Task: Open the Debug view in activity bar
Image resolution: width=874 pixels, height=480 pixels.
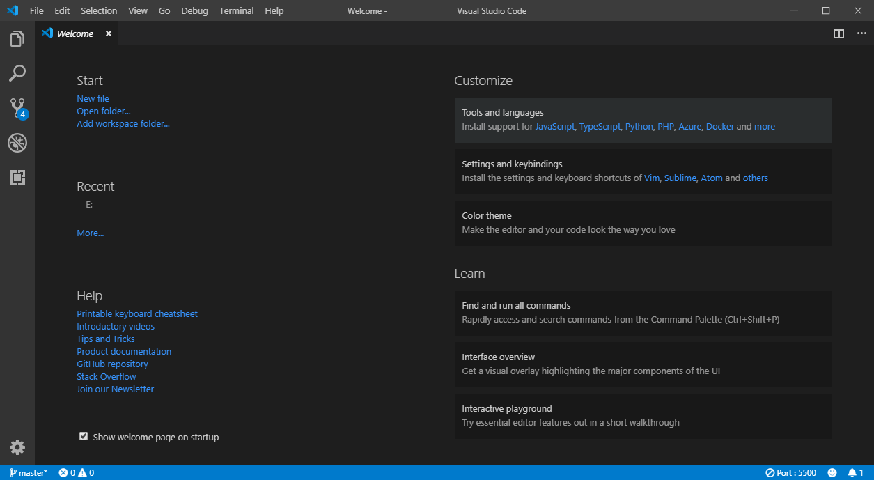Action: pos(17,143)
